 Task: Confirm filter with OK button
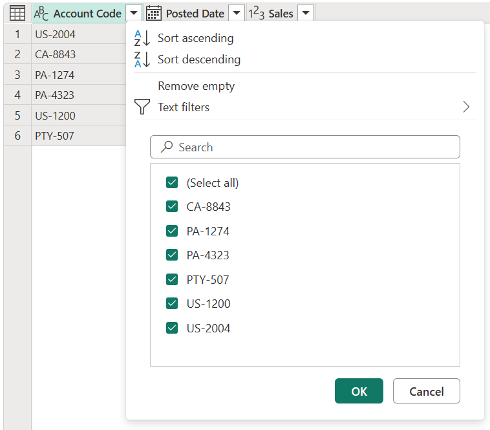coord(359,391)
